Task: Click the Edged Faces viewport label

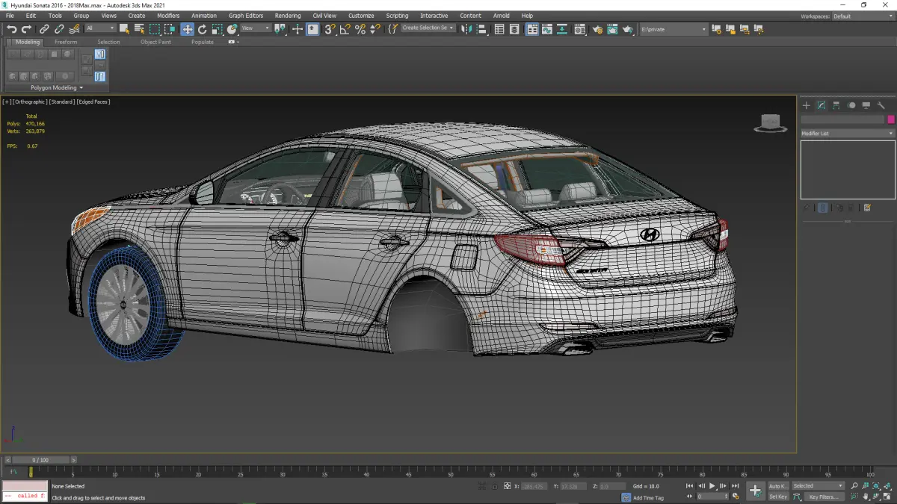Action: [93, 102]
